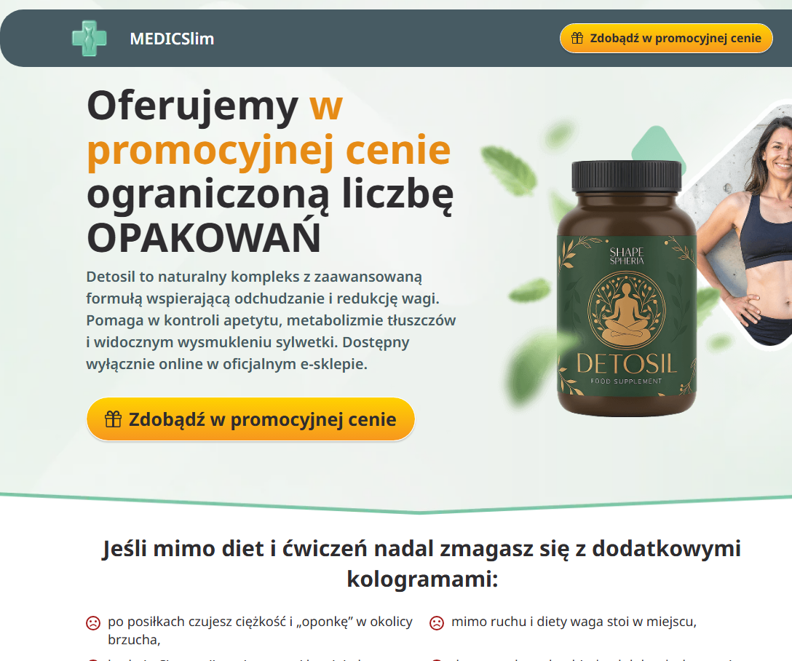Click the header 'Zdobądź w promocyjnej cenie' button
792x661 pixels.
[x=666, y=38]
